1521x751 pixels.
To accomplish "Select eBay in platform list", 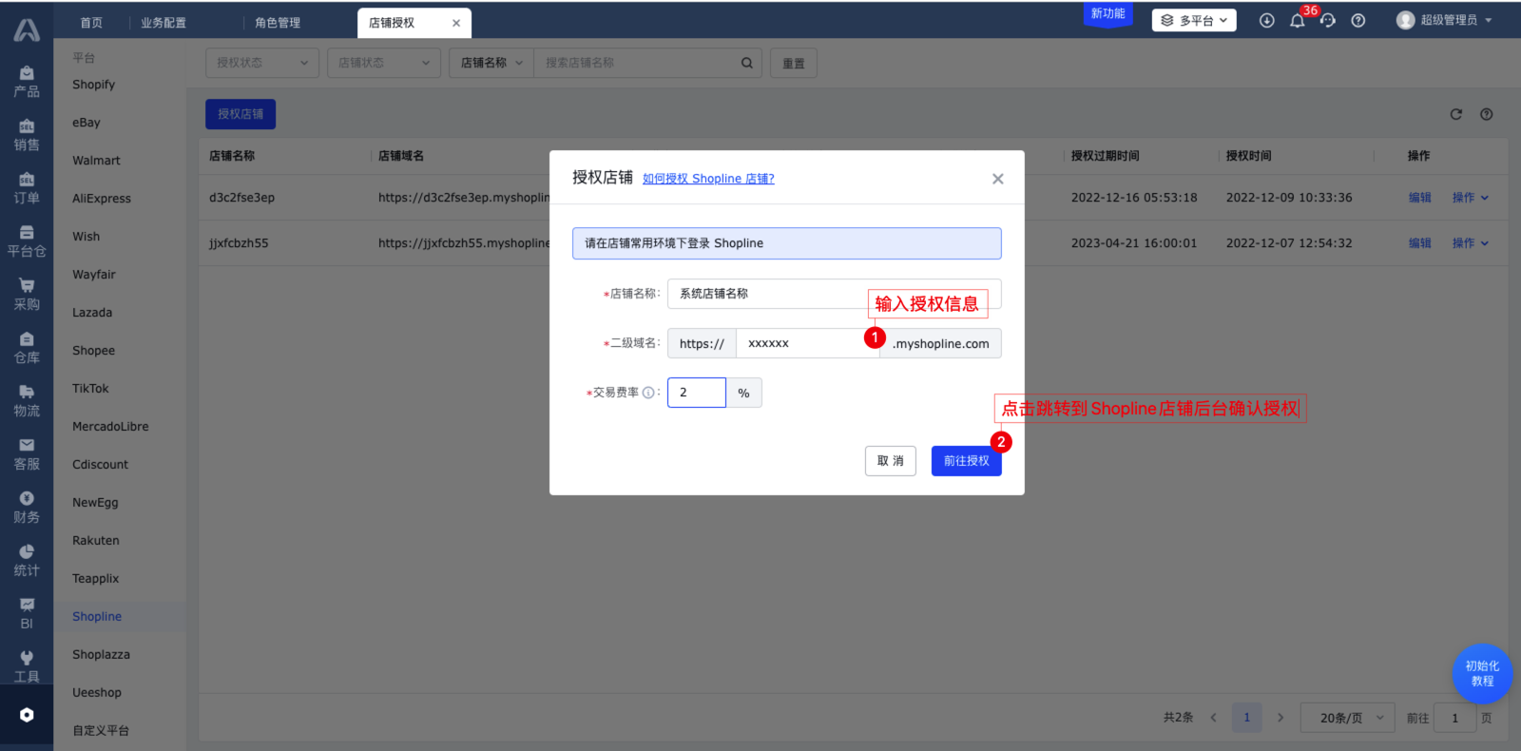I will click(87, 123).
